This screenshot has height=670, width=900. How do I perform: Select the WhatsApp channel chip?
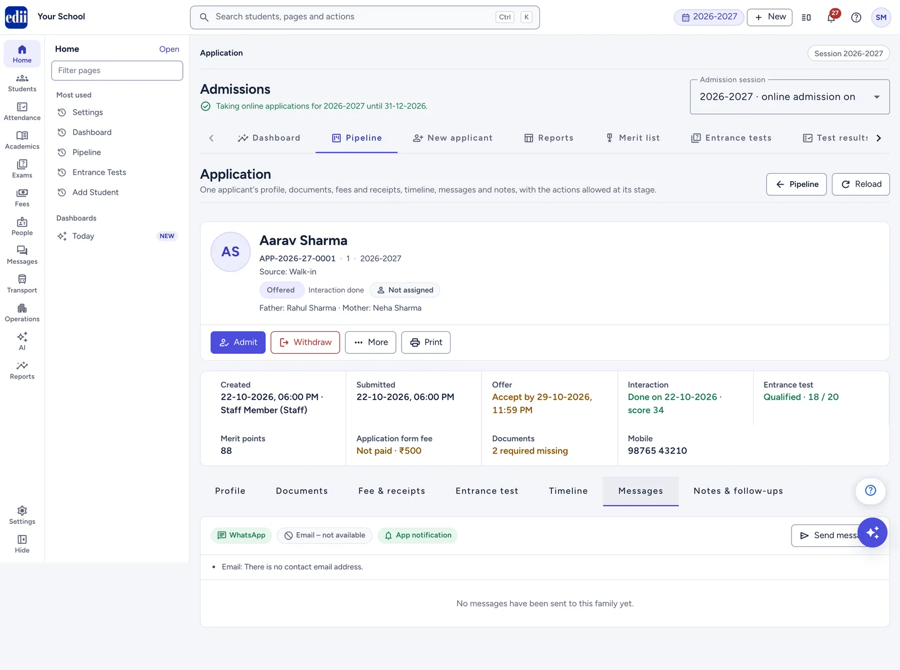pos(241,536)
